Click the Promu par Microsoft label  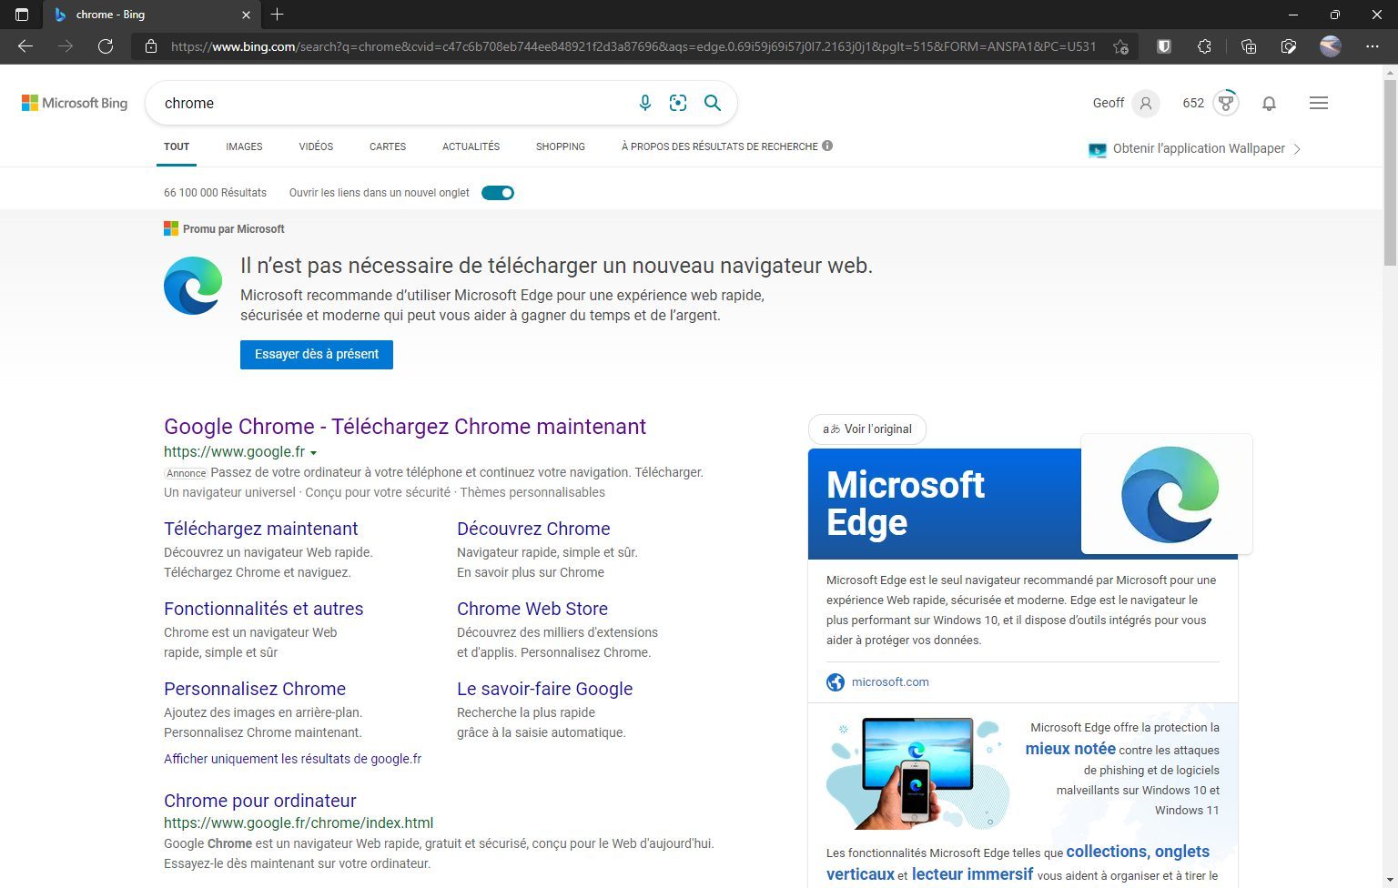(x=224, y=229)
